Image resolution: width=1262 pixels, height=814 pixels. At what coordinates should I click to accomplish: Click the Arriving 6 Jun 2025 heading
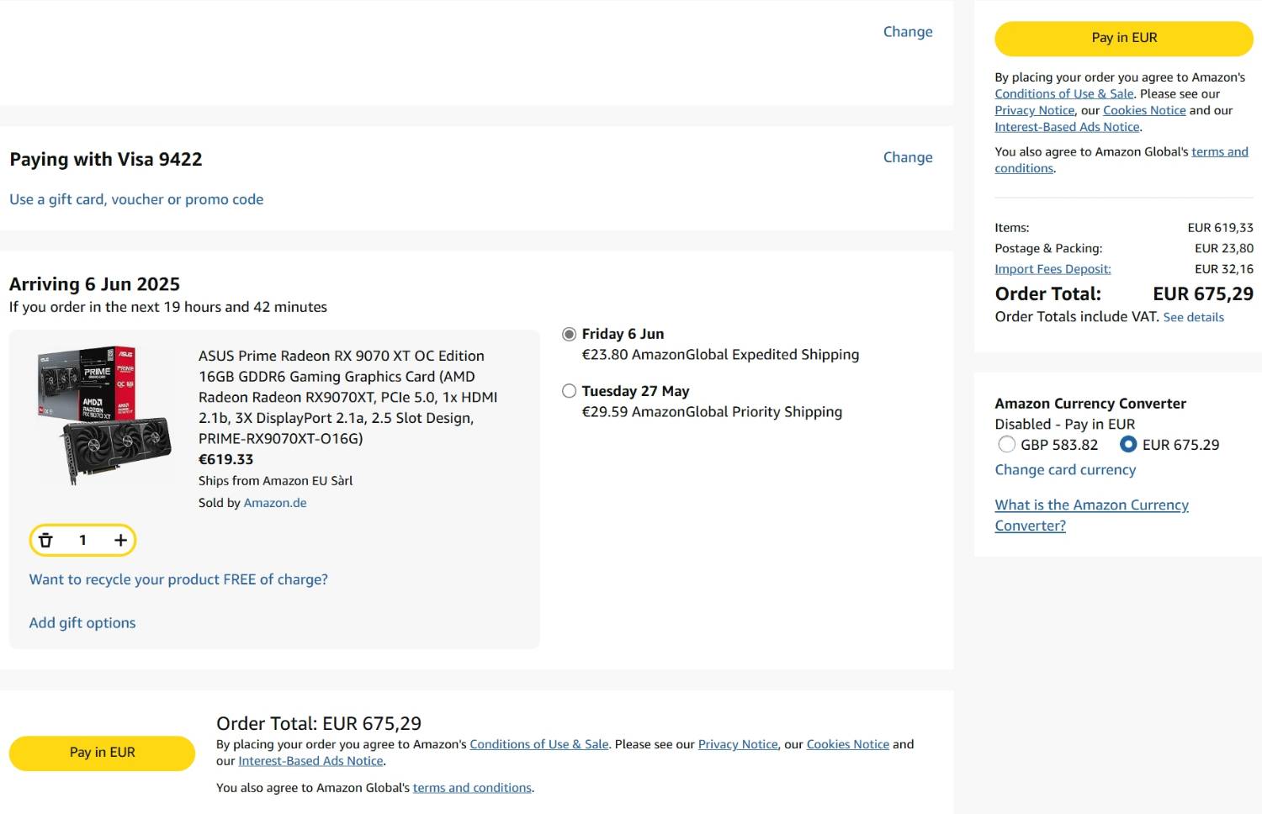(x=94, y=284)
